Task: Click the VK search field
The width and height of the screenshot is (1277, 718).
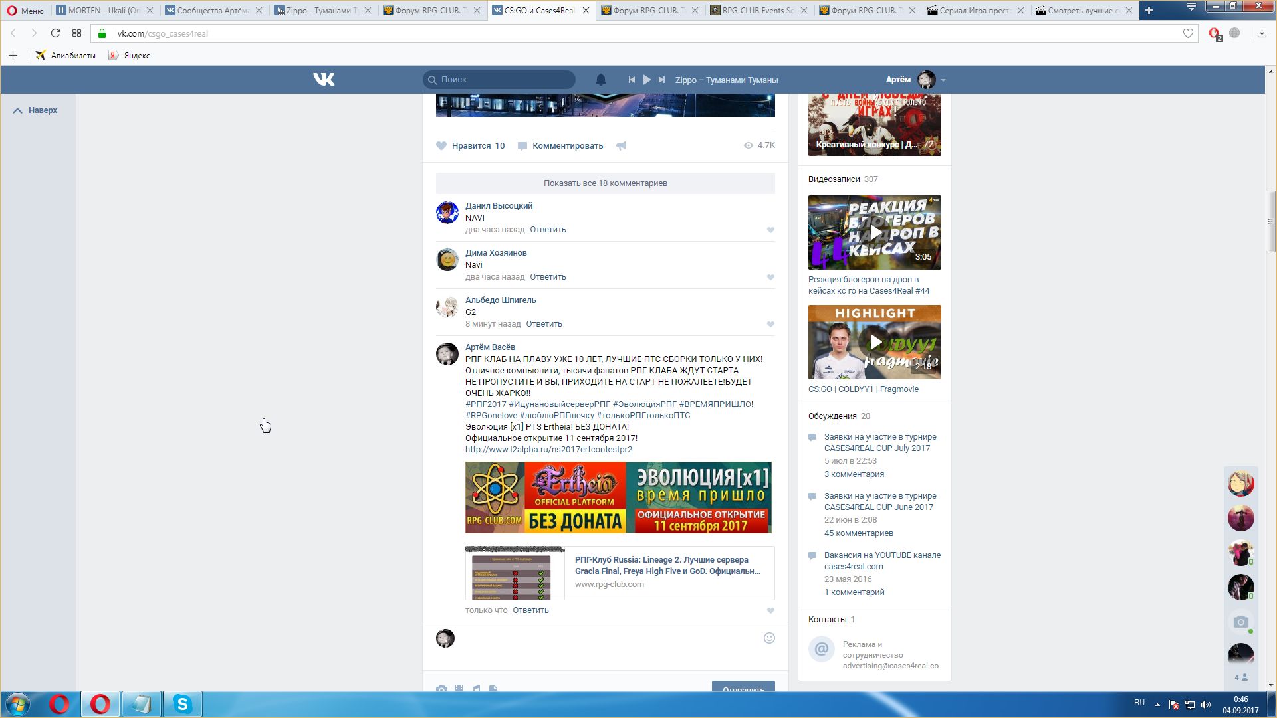Action: 499,80
